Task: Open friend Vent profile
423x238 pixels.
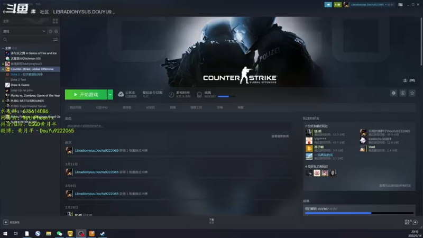Action: point(372,147)
